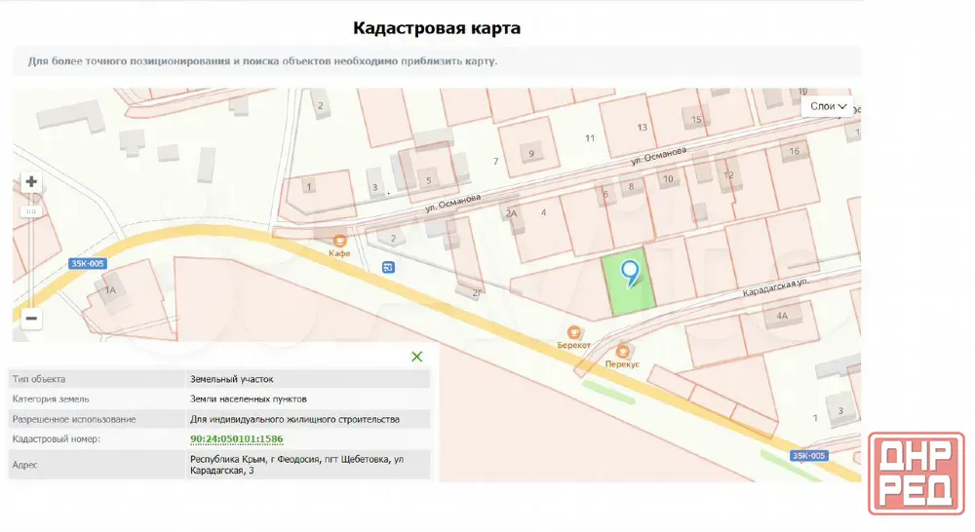The image size is (975, 532).
Task: Zoom in the map with plus button
Action: click(31, 182)
